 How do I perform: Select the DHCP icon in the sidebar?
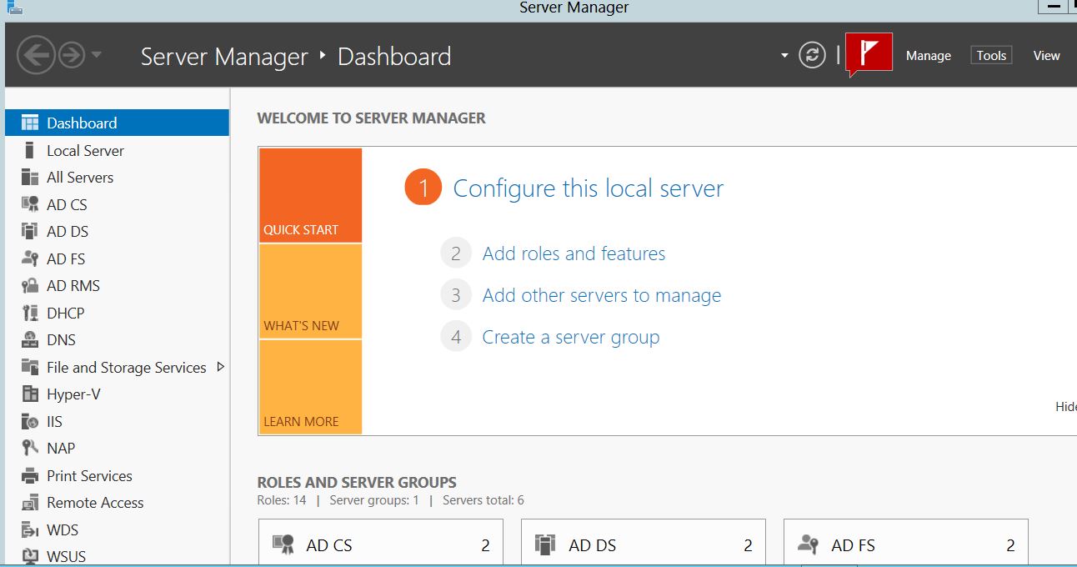[x=30, y=314]
